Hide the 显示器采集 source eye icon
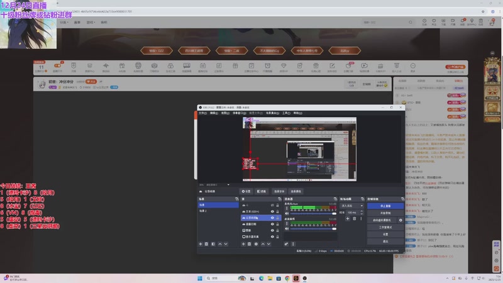This screenshot has height=283, width=503. pyautogui.click(x=272, y=237)
